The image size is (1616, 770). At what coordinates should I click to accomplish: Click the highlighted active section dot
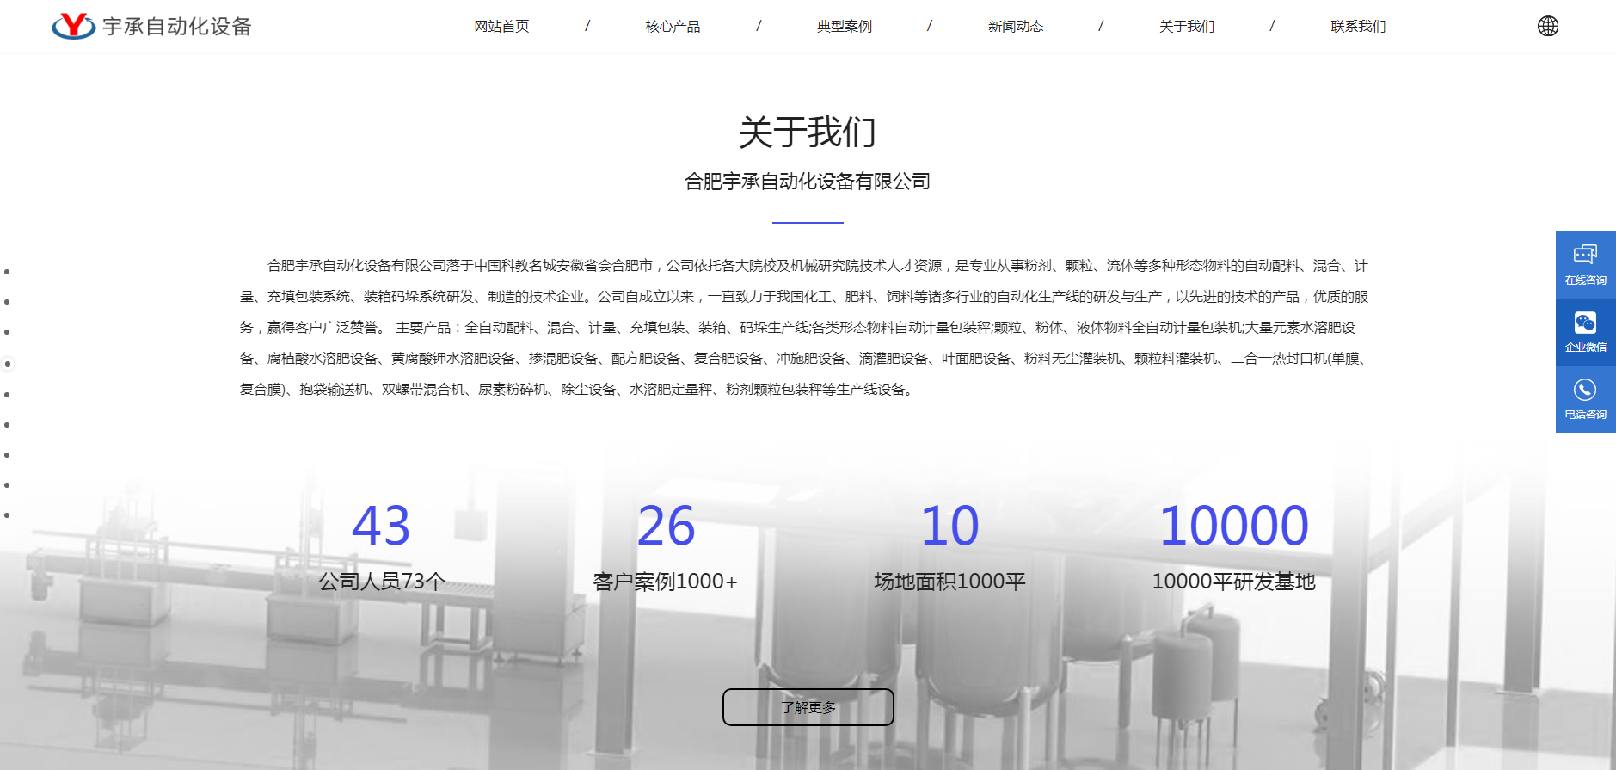pyautogui.click(x=8, y=364)
